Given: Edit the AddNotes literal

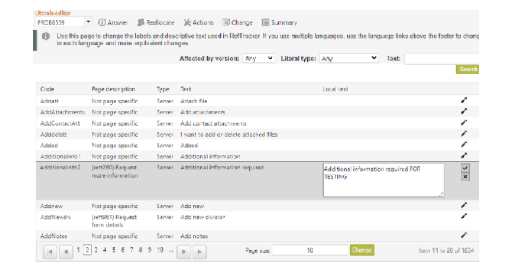Looking at the screenshot, I should click(464, 235).
